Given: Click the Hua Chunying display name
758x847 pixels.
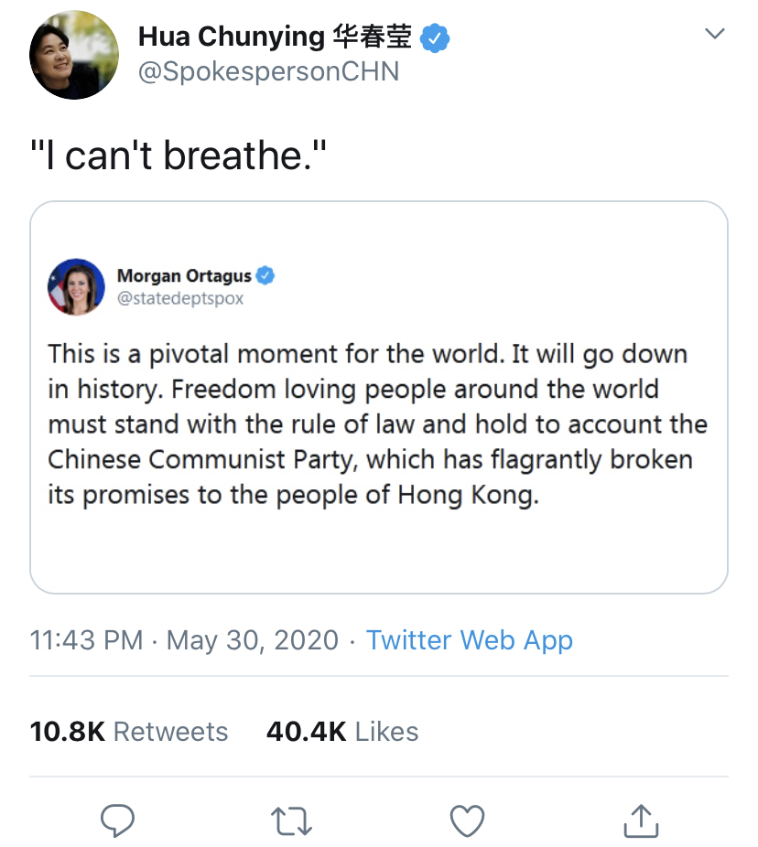Looking at the screenshot, I should pos(231,38).
